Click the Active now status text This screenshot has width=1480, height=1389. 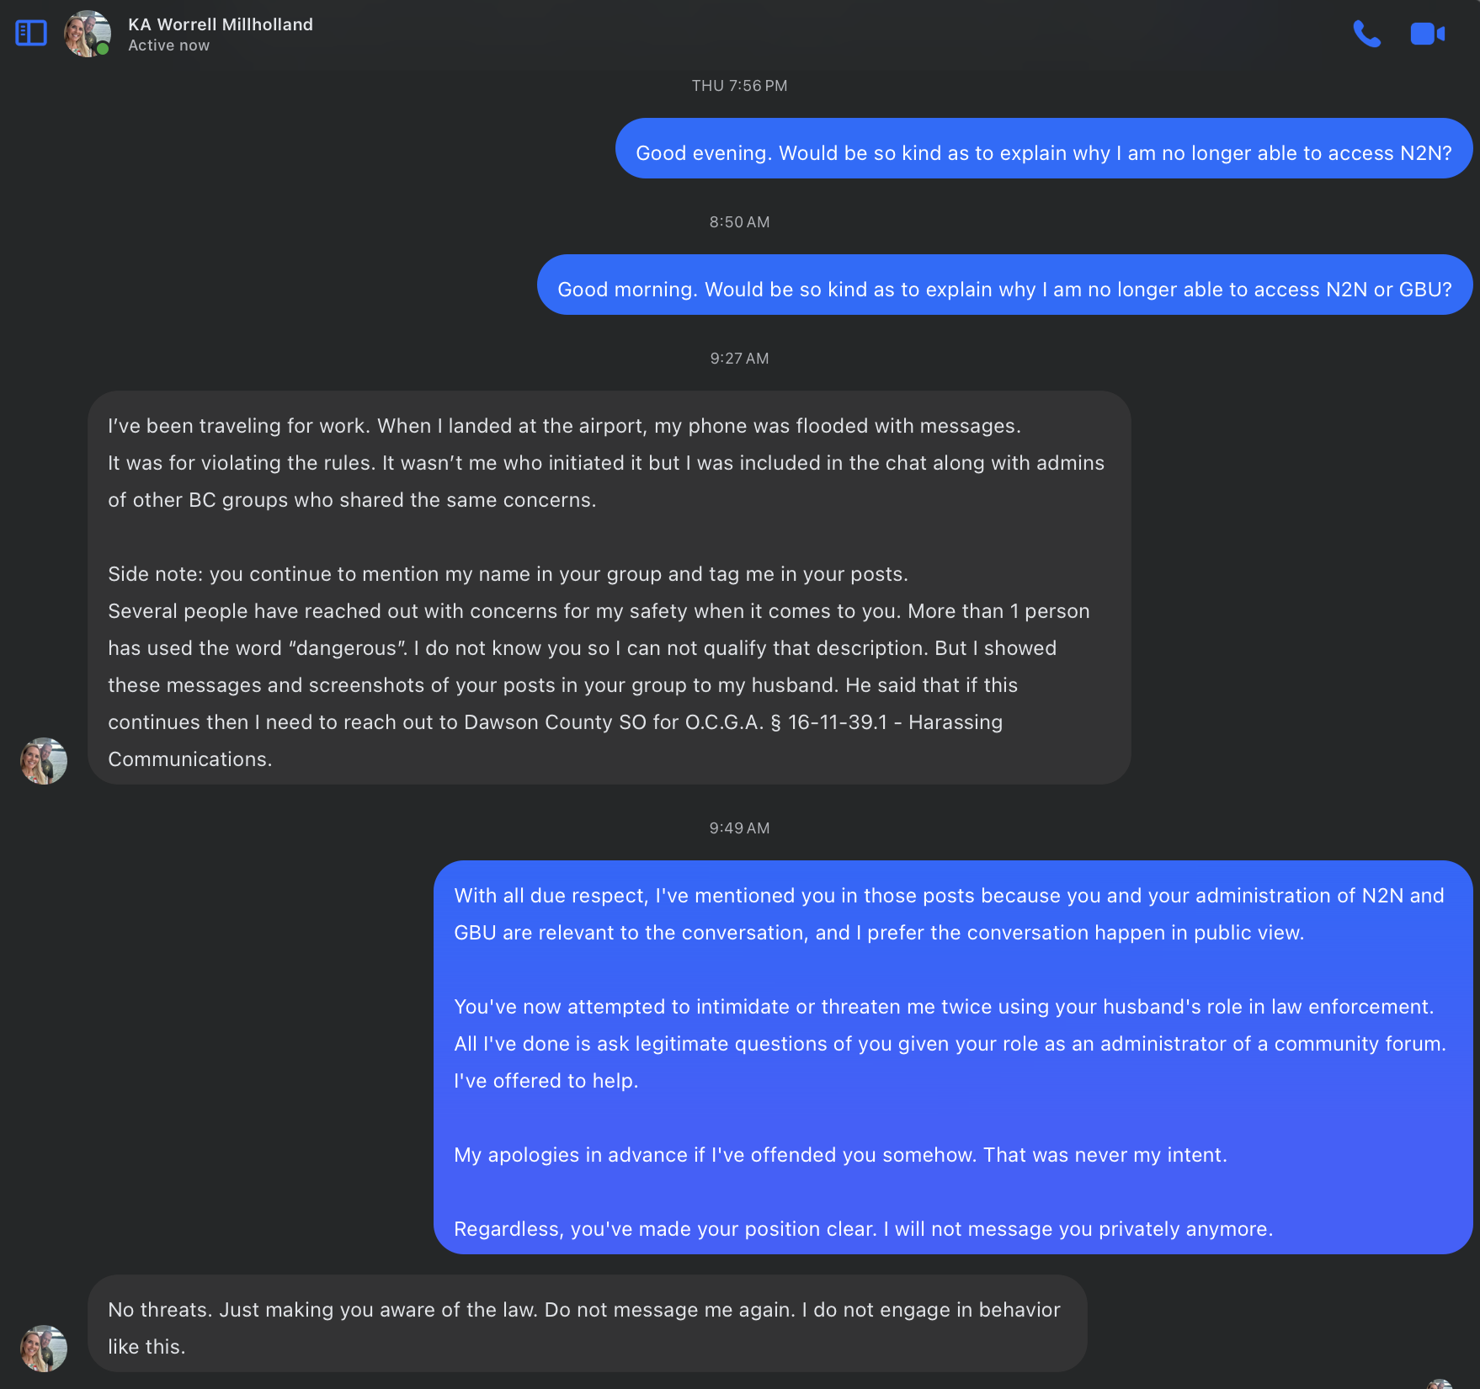(168, 45)
